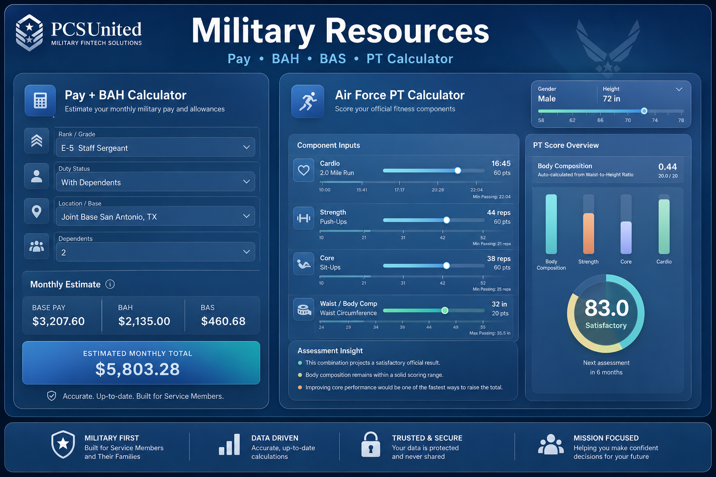Adjust the Push-Ups slider handle
The image size is (716, 477).
pyautogui.click(x=447, y=220)
